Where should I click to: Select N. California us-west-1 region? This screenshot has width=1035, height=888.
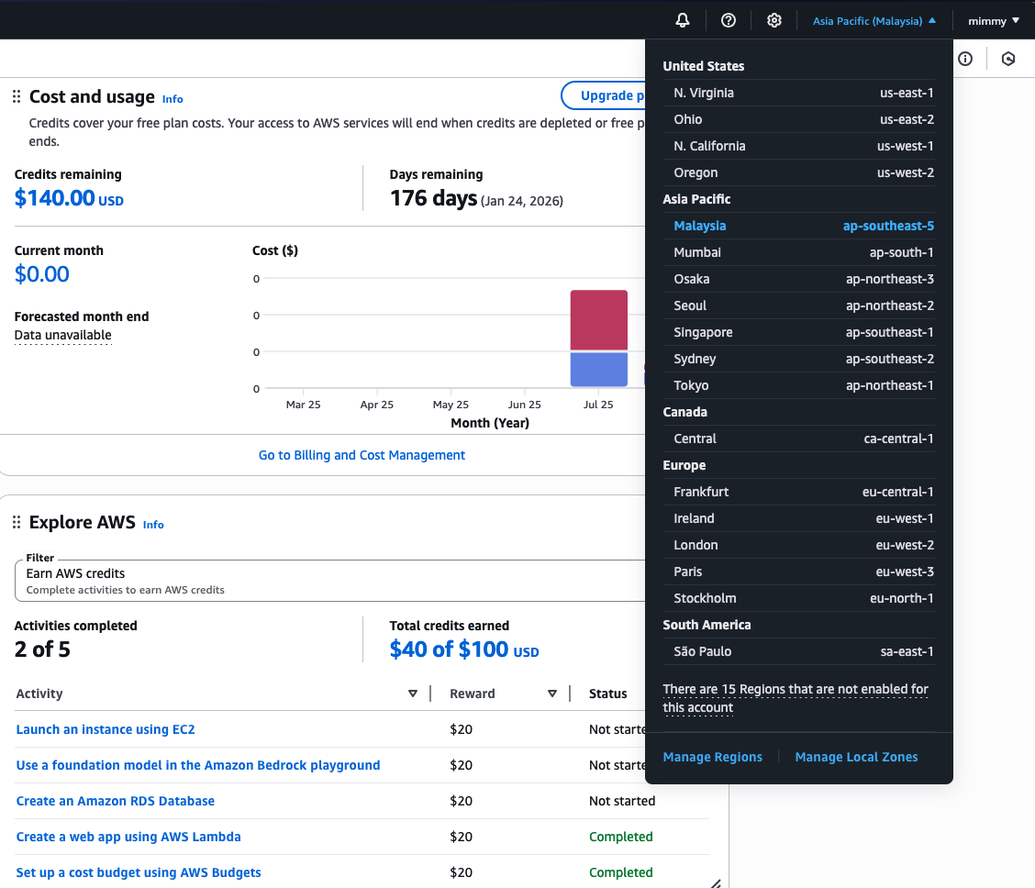coord(798,146)
